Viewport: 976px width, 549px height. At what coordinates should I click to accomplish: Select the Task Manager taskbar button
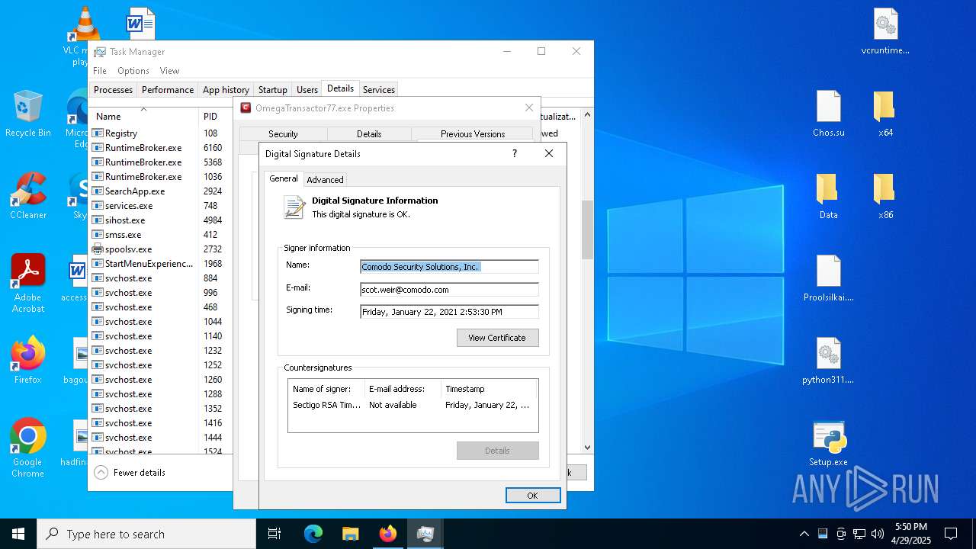click(x=425, y=534)
